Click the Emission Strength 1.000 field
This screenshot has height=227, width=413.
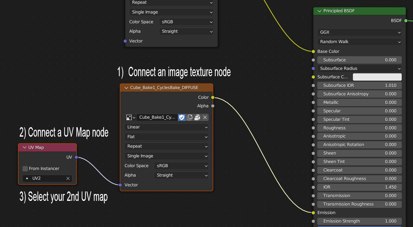point(360,221)
